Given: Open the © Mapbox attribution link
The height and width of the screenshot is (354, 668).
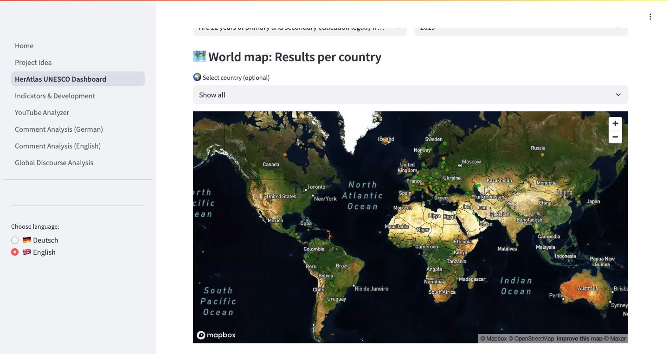Looking at the screenshot, I should tap(494, 339).
